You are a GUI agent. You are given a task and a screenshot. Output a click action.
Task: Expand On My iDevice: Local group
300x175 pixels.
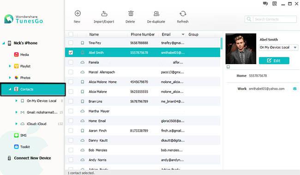tap(16, 101)
